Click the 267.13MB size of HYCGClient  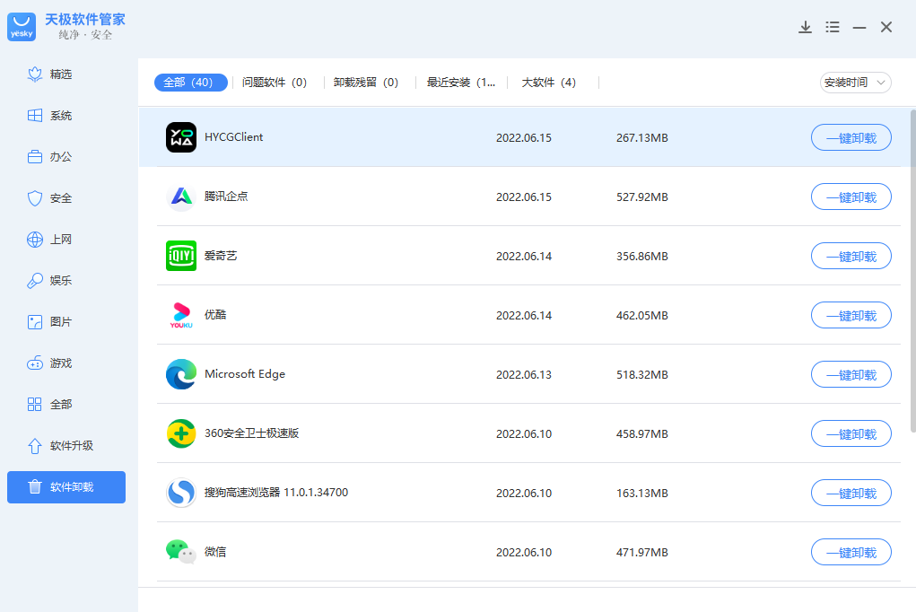642,138
